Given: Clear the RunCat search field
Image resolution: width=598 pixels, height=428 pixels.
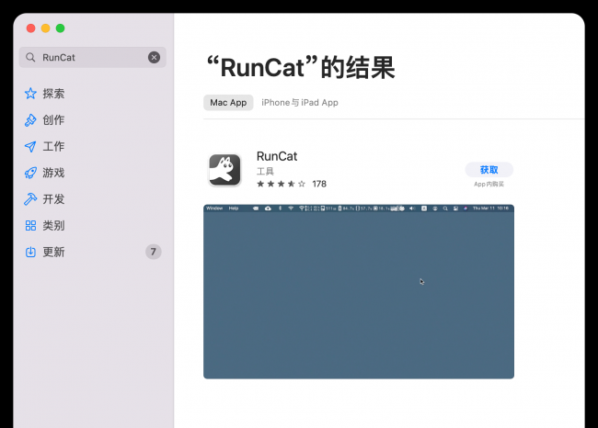Looking at the screenshot, I should 154,58.
